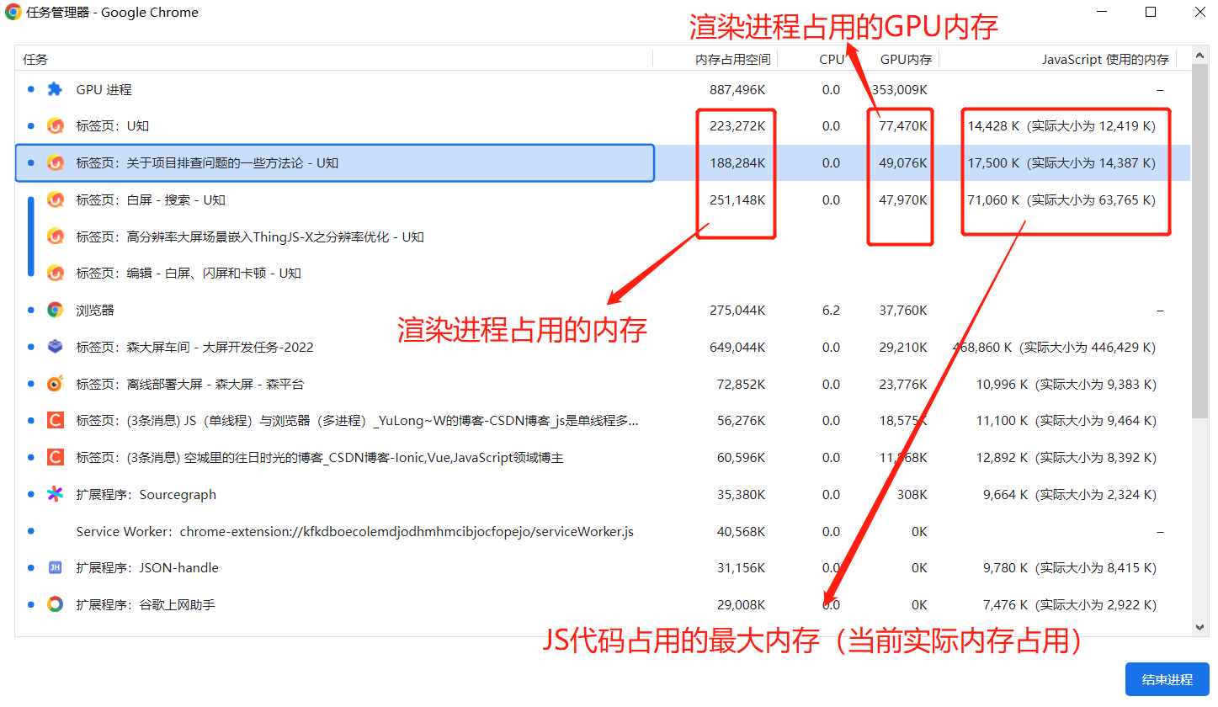Select 扩展程序：JSON-handle row

tap(603, 567)
